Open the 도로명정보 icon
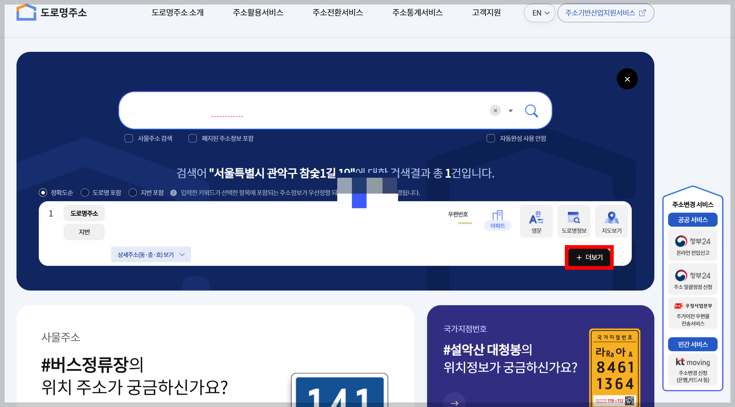The image size is (735, 407). [574, 221]
